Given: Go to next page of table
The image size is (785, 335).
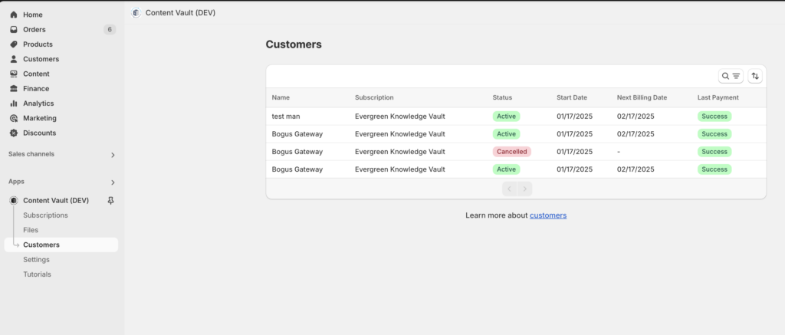Looking at the screenshot, I should coord(524,189).
